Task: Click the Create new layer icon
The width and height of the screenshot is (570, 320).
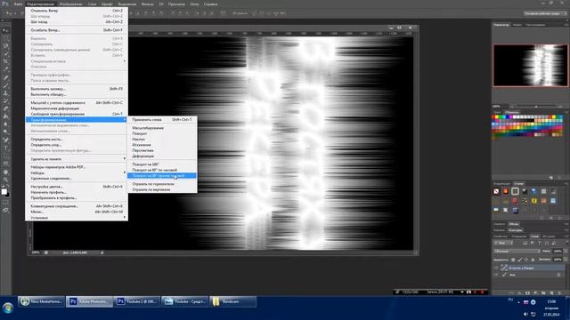Action: point(551,292)
